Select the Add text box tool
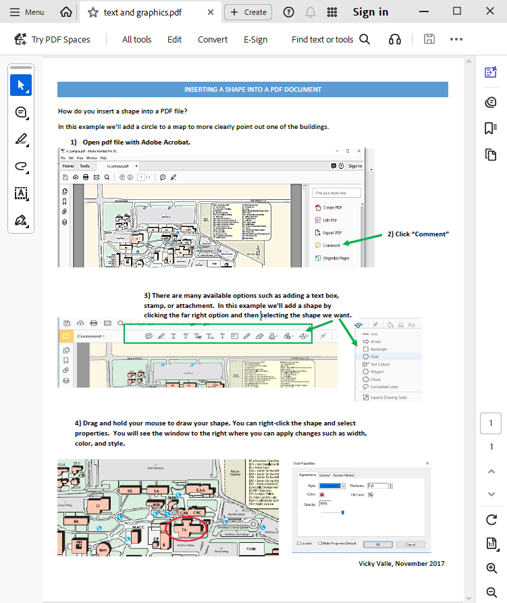The image size is (507, 603). coord(21,194)
